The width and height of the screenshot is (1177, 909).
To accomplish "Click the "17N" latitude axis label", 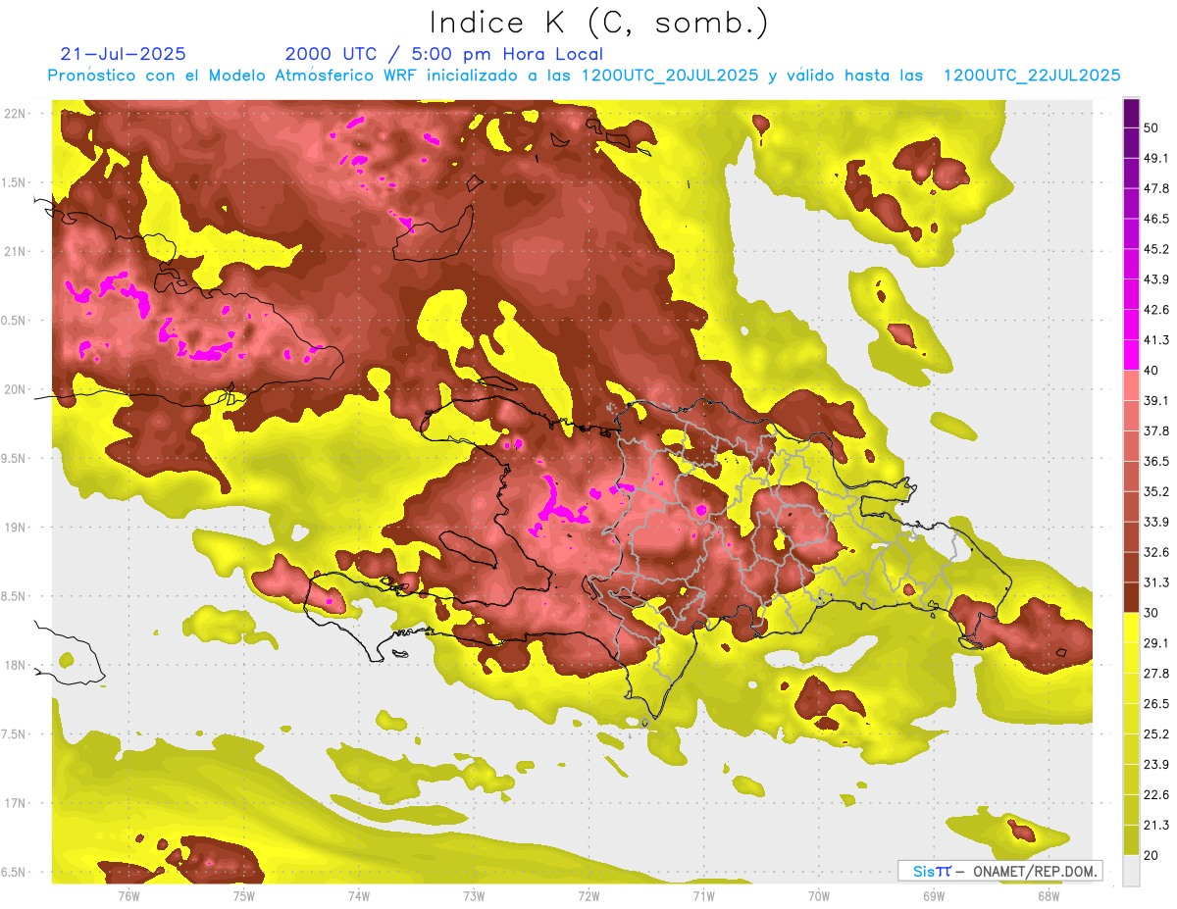I will 14,803.
